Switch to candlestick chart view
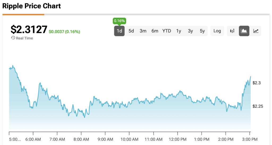The image size is (272, 145). pos(232,31)
